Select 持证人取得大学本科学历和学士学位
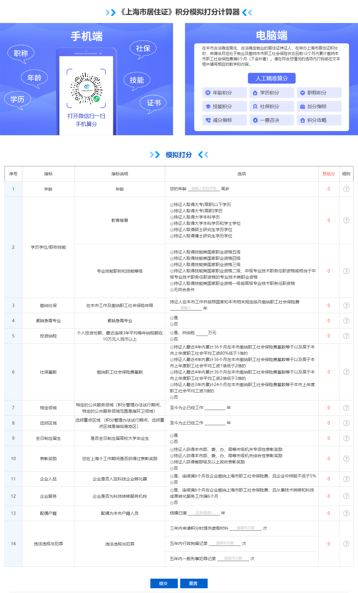 [x=172, y=224]
